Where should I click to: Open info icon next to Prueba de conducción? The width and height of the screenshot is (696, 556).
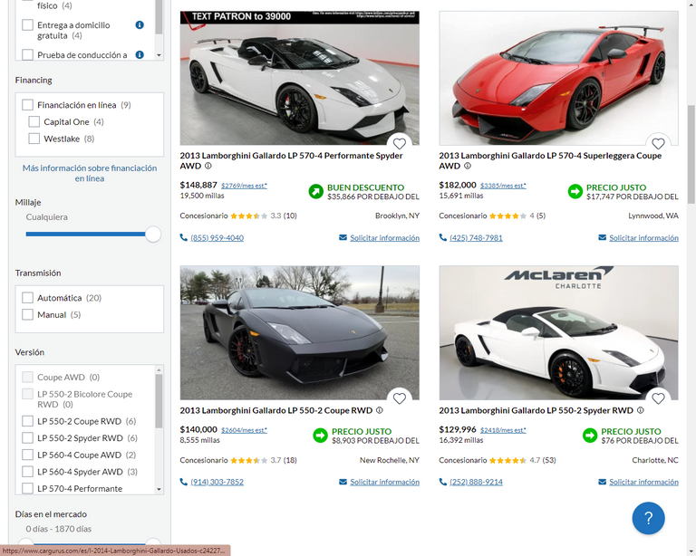[140, 55]
